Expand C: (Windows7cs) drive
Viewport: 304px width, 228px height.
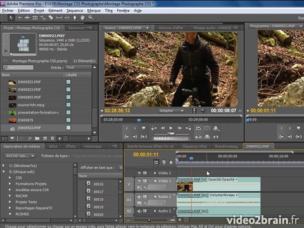pos(3,166)
